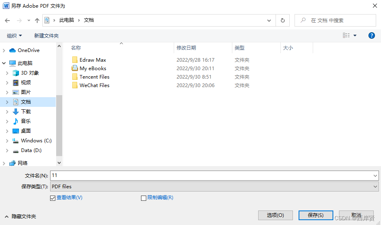381x225 pixels.
Task: Refresh the current folder view
Action: [282, 21]
